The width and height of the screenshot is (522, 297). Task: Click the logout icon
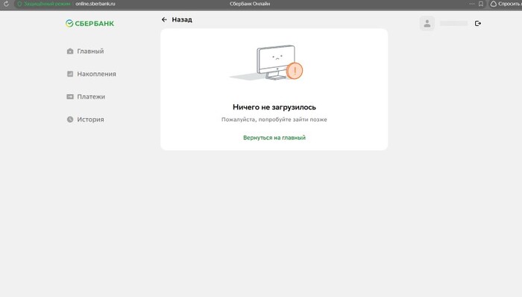478,23
